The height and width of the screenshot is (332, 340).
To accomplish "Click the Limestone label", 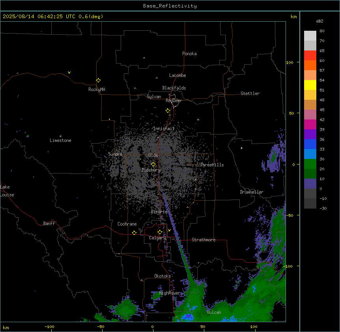I will [x=60, y=140].
